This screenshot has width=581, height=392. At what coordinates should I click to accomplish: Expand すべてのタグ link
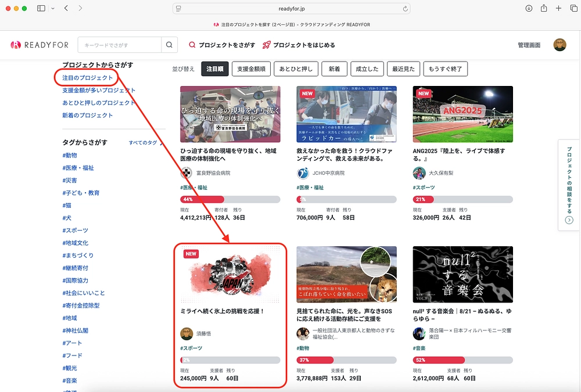click(144, 143)
